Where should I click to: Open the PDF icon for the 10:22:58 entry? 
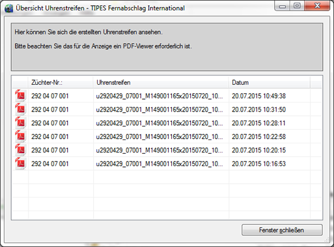(x=21, y=136)
